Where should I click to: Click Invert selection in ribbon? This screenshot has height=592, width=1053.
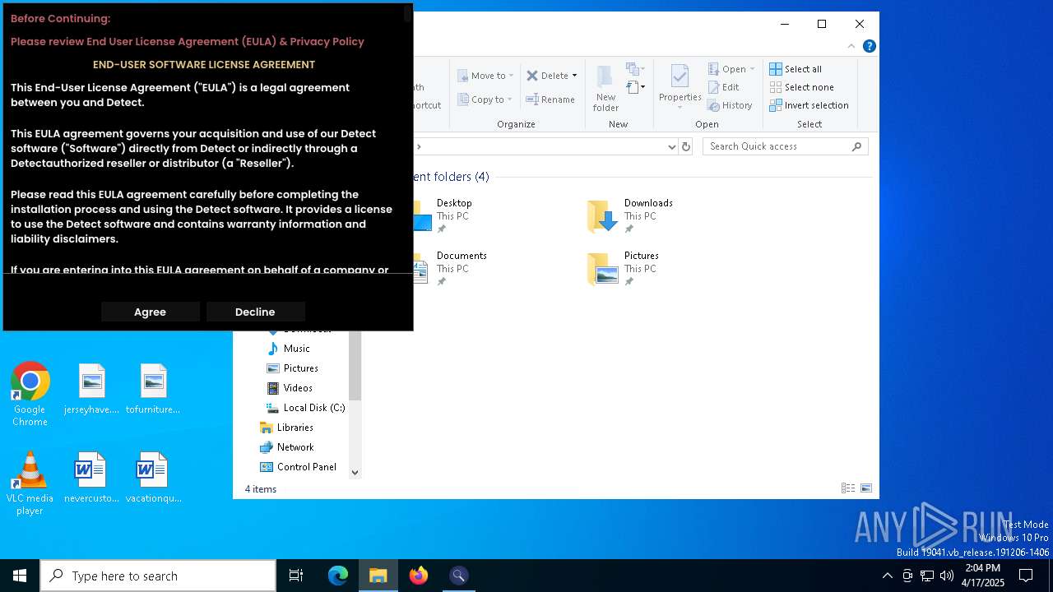coord(809,105)
